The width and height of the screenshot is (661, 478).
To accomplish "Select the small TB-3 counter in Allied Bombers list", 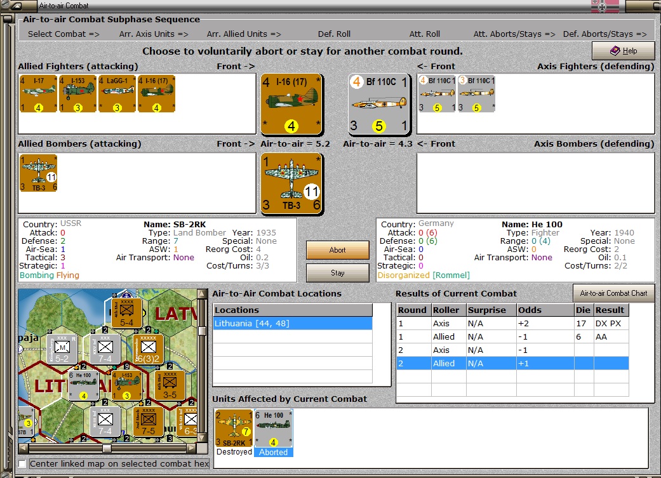I will tap(38, 173).
